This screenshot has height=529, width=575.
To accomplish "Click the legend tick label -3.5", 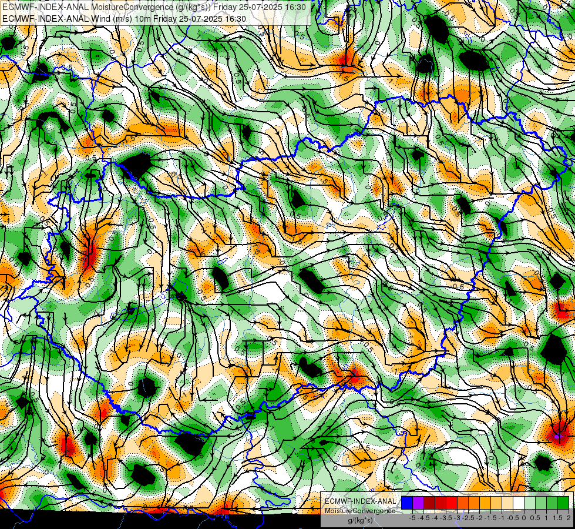I will click(446, 518).
